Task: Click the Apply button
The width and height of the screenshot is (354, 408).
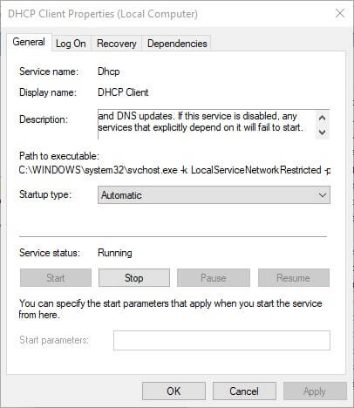Action: tap(315, 391)
